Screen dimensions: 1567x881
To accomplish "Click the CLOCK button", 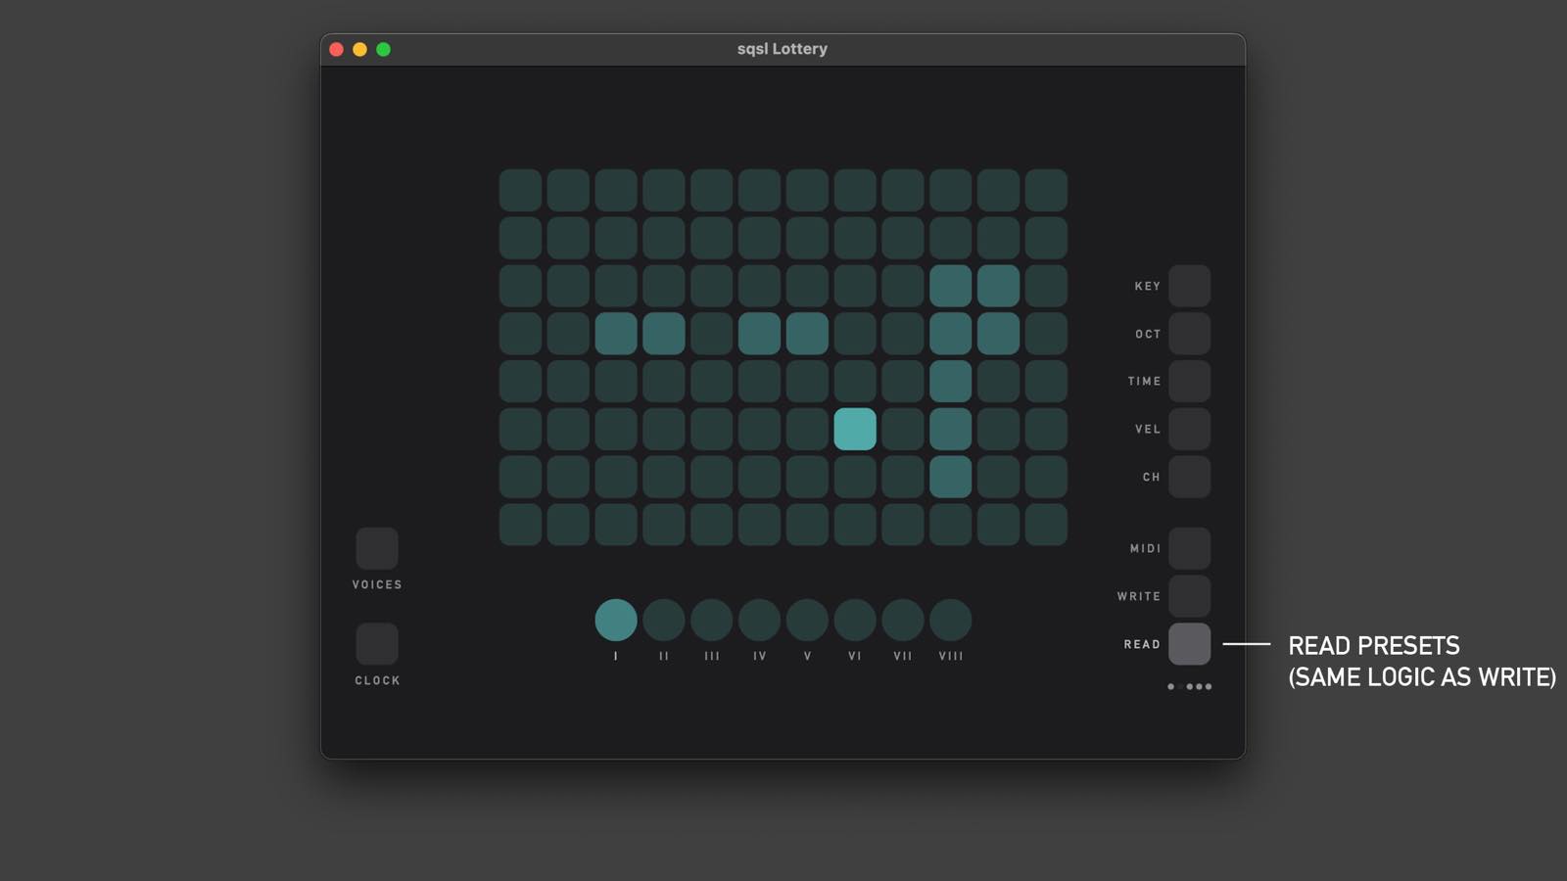I will pyautogui.click(x=377, y=644).
